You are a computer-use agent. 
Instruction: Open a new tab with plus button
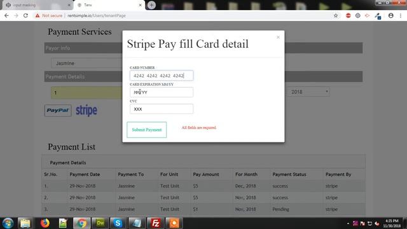[x=151, y=5]
